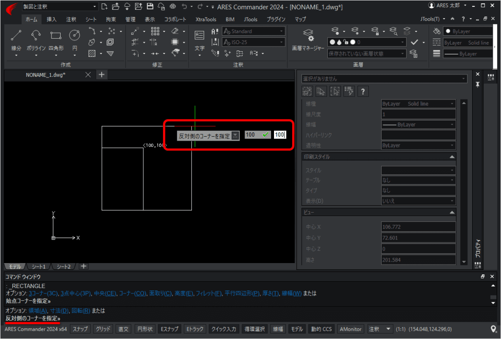This screenshot has height=339, width=501.
Task: Pin the Properties palette
Action: (478, 84)
